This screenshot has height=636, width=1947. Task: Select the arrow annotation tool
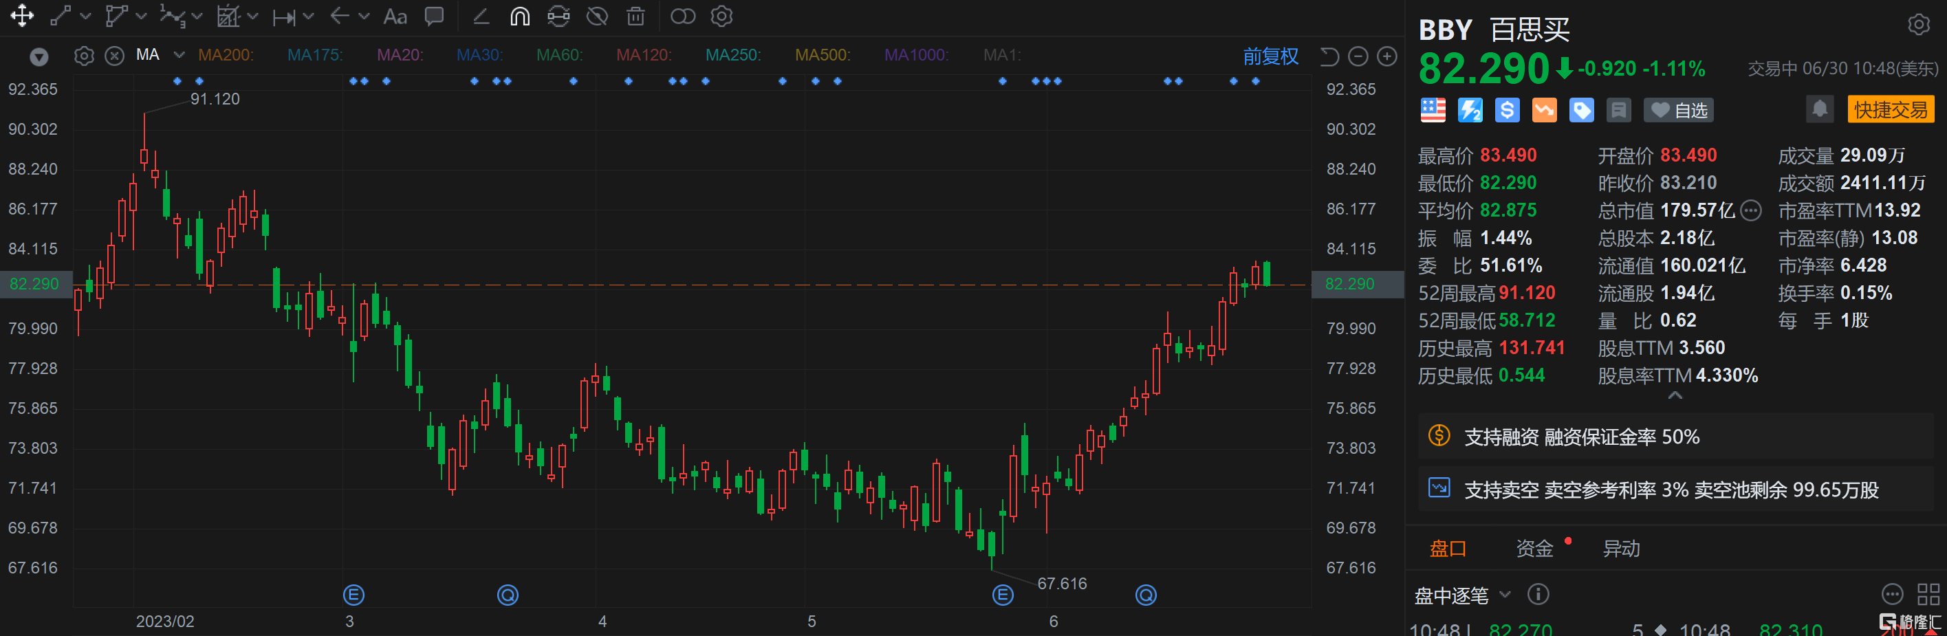[339, 16]
